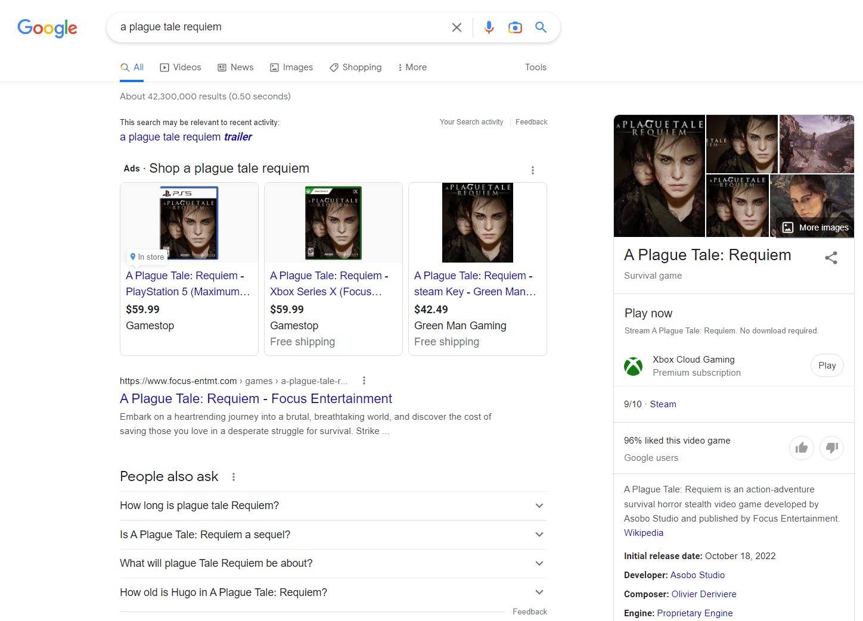Open the More search categories menu
The width and height of the screenshot is (863, 621).
click(412, 67)
